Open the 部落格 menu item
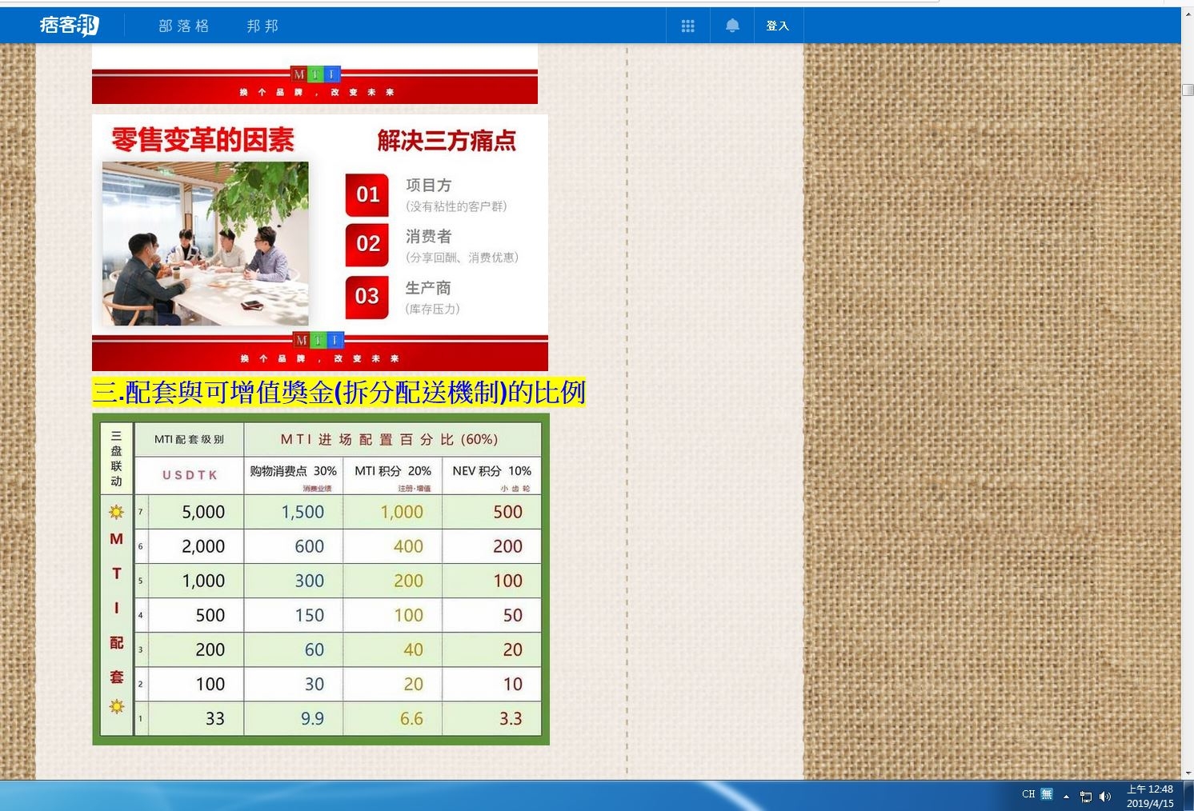 [x=184, y=26]
